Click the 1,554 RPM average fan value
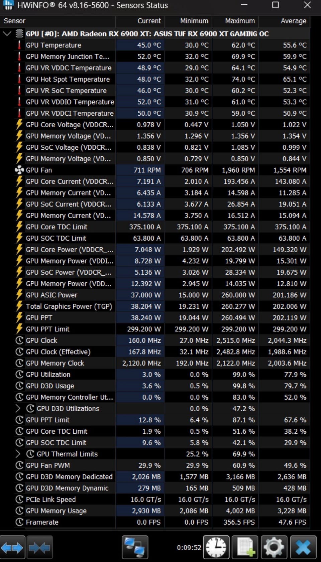This screenshot has height=562, width=321. [x=290, y=170]
